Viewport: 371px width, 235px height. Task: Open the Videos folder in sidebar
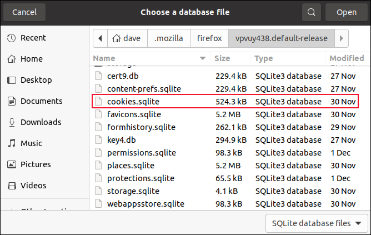point(33,186)
